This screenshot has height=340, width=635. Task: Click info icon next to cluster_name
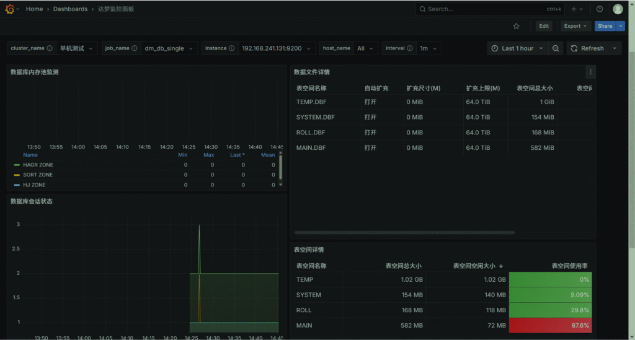(x=50, y=48)
